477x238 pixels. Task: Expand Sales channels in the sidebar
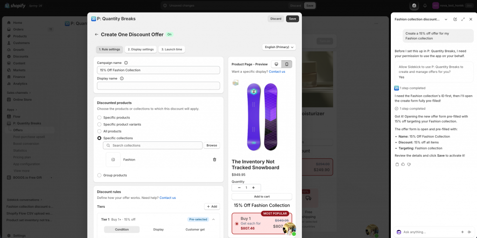coord(19,93)
